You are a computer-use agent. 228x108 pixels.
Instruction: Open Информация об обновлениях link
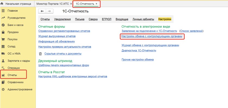click(x=57, y=42)
